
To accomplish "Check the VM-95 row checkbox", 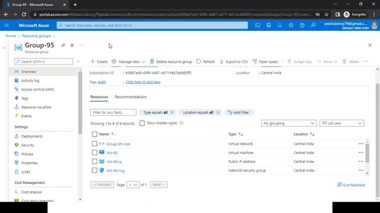I will [94, 153].
